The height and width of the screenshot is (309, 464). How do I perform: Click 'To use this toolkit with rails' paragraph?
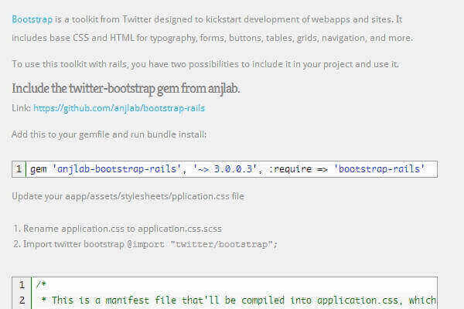click(206, 64)
